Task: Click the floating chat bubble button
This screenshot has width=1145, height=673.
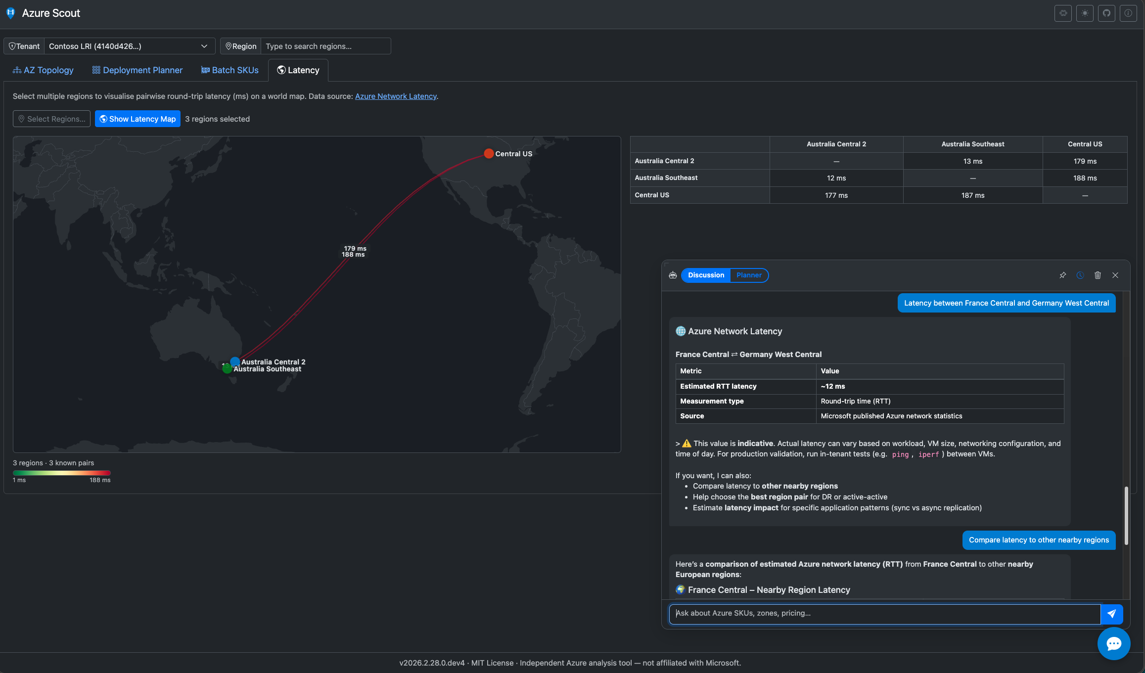Action: (1114, 643)
